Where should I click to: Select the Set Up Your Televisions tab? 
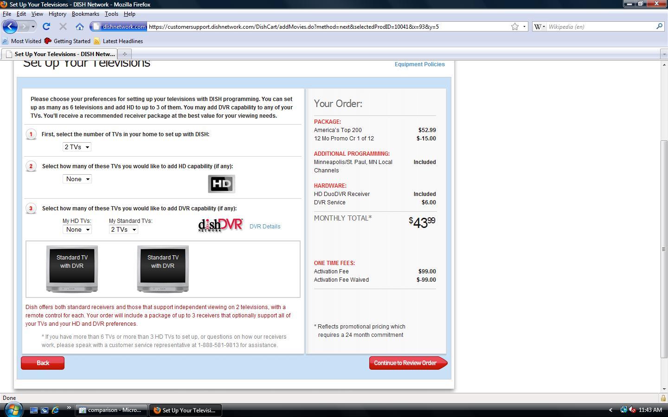(x=59, y=54)
